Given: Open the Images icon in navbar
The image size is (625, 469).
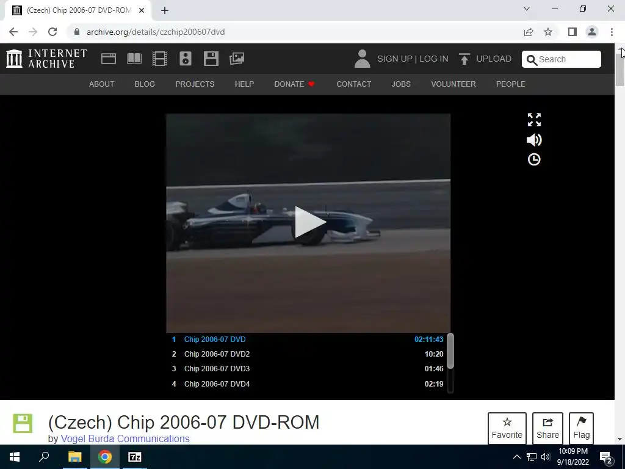Looking at the screenshot, I should pyautogui.click(x=237, y=59).
